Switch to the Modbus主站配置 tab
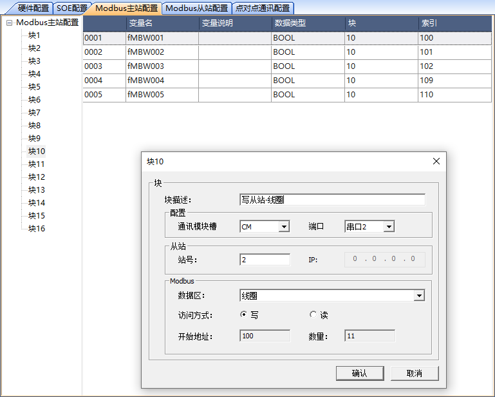 pyautogui.click(x=126, y=8)
